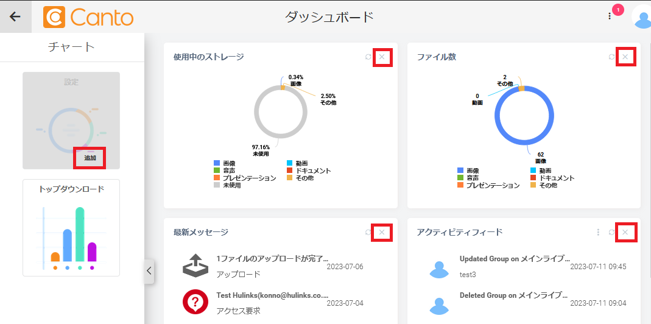Close the 最新メッセージ widget

point(382,232)
